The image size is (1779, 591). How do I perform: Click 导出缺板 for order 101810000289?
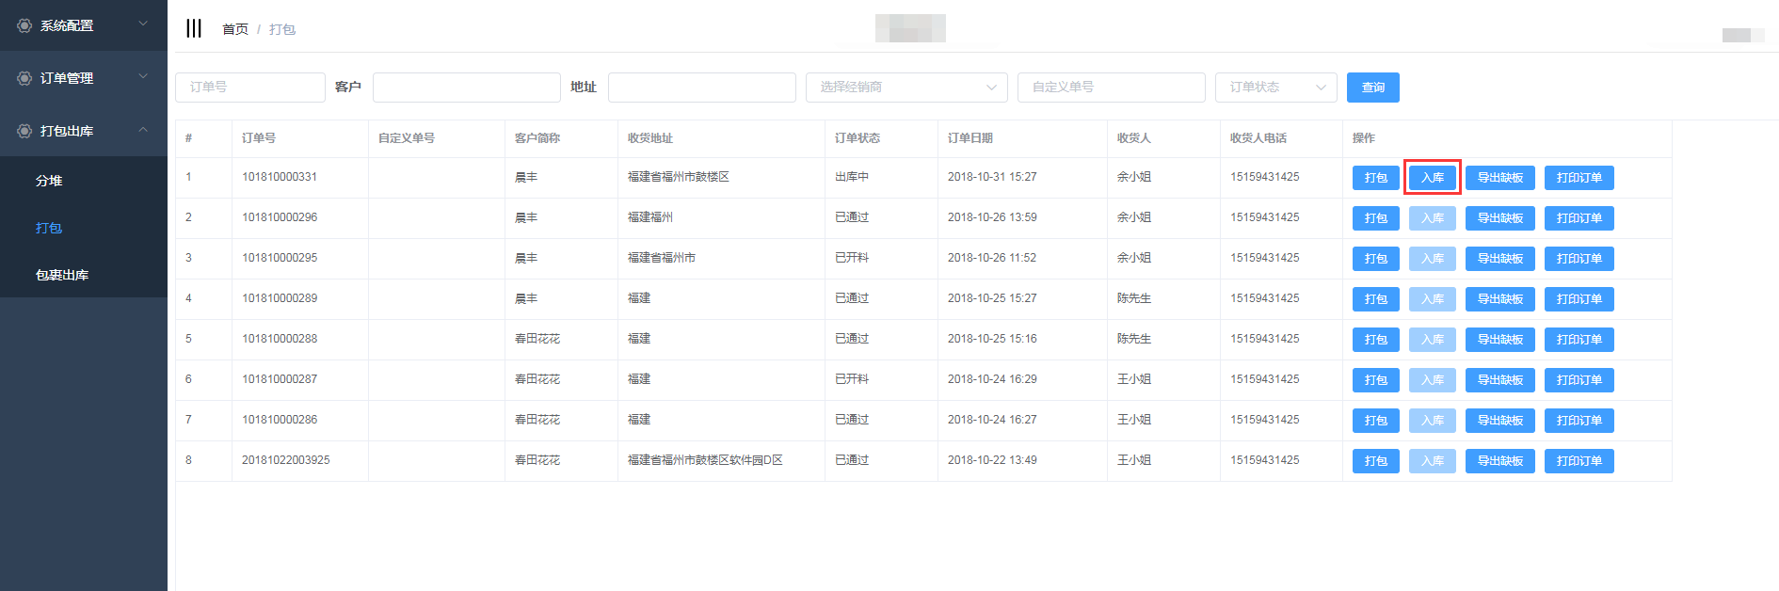pos(1500,299)
